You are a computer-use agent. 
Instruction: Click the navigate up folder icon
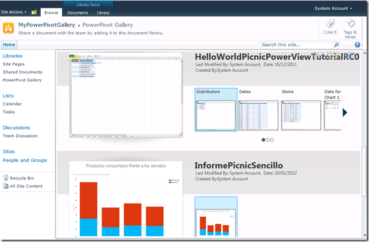point(34,12)
